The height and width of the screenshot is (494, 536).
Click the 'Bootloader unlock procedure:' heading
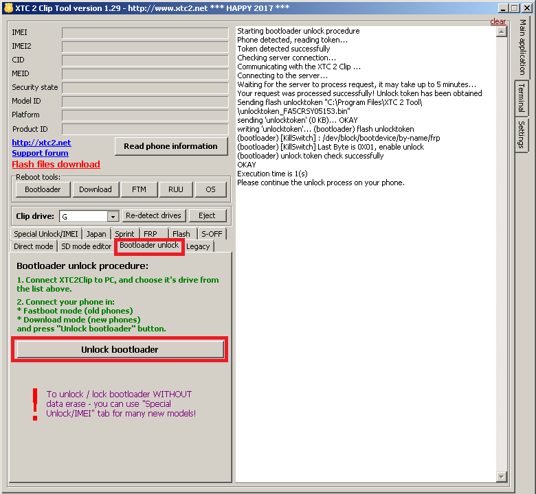coord(82,266)
